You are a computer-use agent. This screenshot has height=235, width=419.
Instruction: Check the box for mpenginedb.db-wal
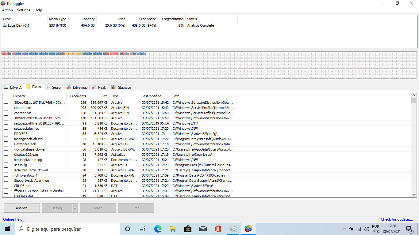[6, 138]
